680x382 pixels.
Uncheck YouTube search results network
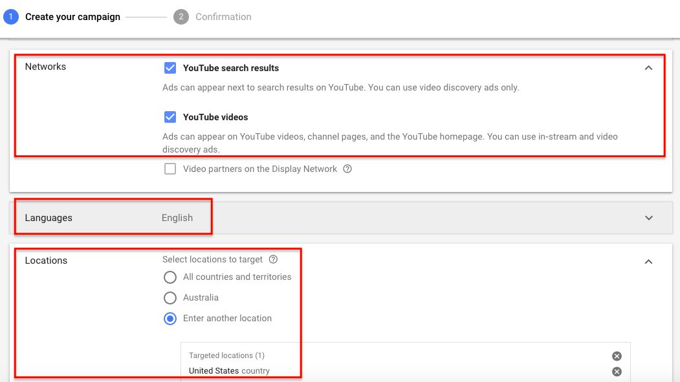point(170,68)
